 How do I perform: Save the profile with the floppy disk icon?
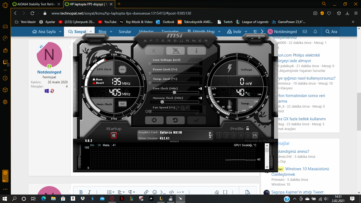(255, 136)
